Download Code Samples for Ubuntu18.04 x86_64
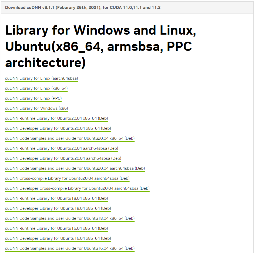 click(70, 218)
